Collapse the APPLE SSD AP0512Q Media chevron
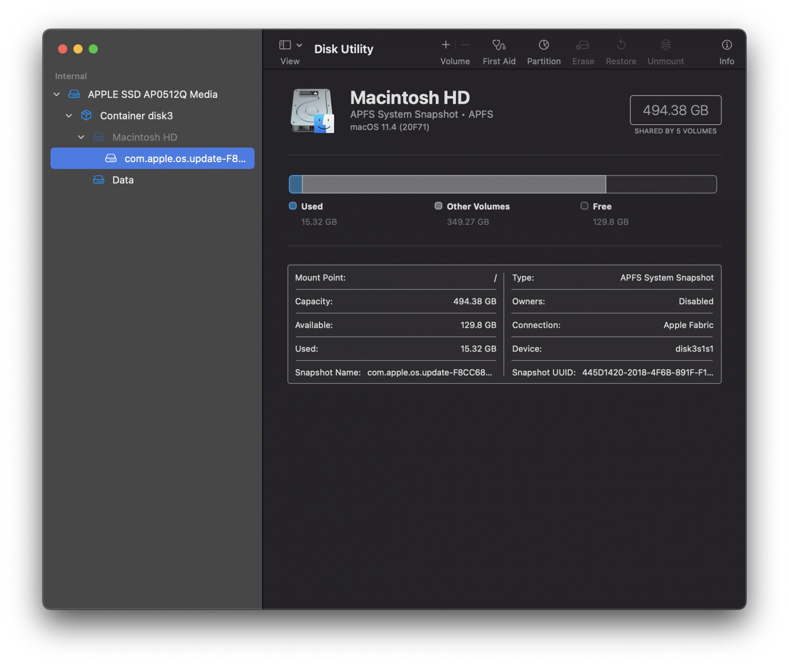Viewport: 789px width, 666px height. (x=57, y=94)
